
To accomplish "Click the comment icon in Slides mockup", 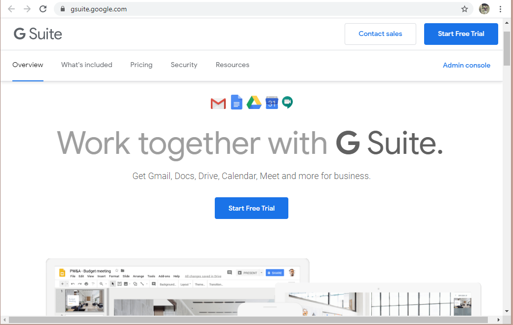I will pos(230,272).
